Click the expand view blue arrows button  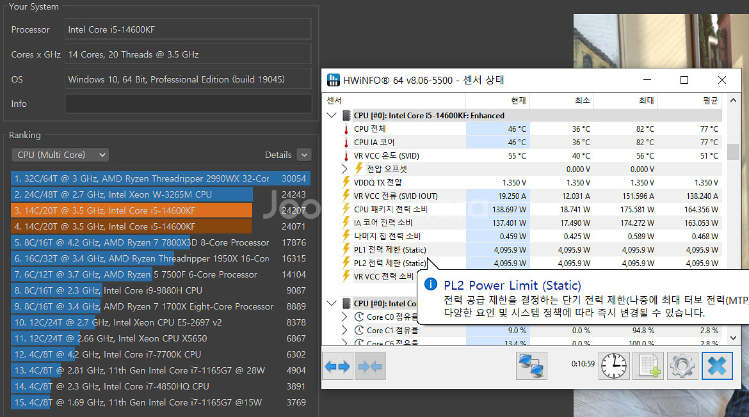[338, 366]
